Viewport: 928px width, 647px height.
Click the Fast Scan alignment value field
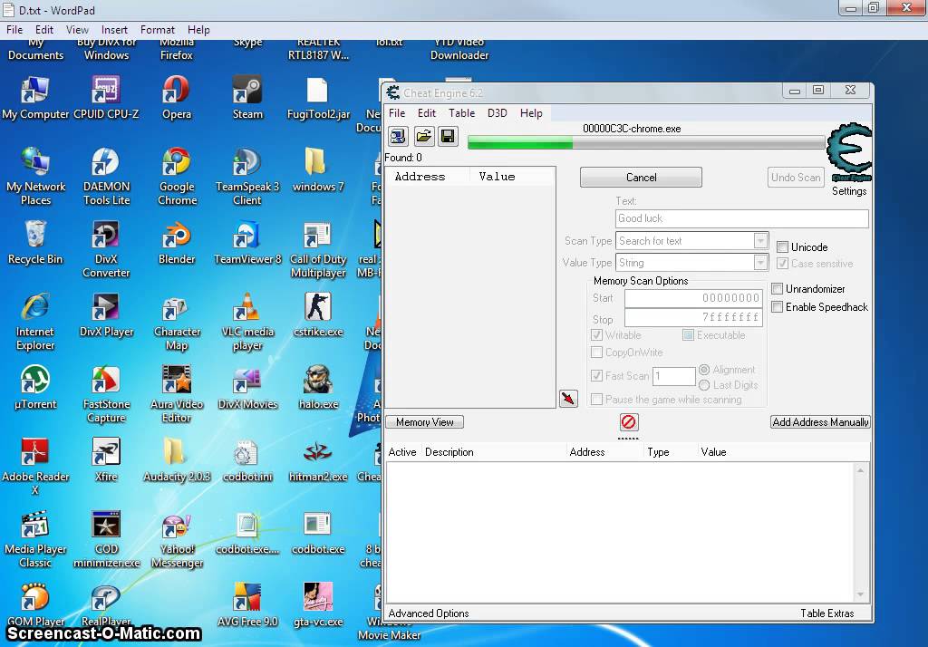(674, 376)
